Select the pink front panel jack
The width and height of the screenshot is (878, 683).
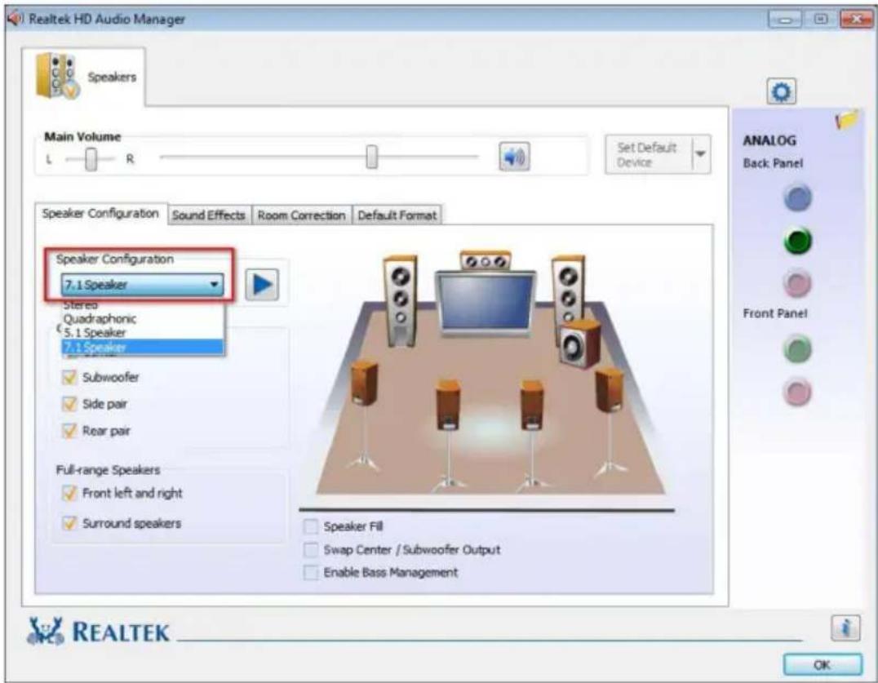point(797,392)
